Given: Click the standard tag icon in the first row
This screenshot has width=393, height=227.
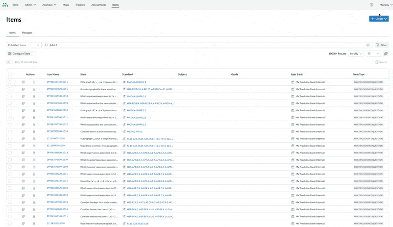Looking at the screenshot, I should coord(124,82).
